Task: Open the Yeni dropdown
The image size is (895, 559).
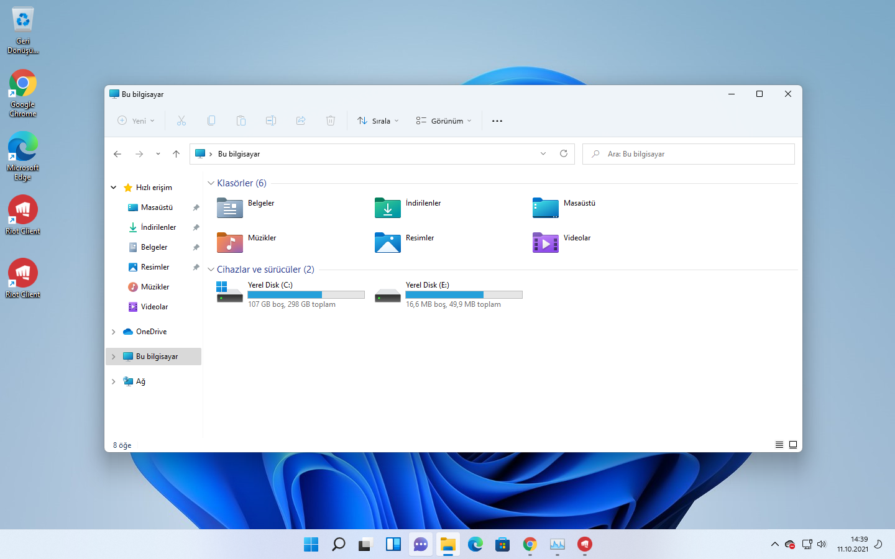Action: coord(136,120)
